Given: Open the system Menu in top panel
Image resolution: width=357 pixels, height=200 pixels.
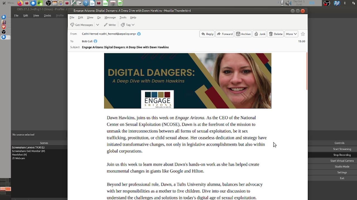Looking at the screenshot, I should [x=8, y=3].
